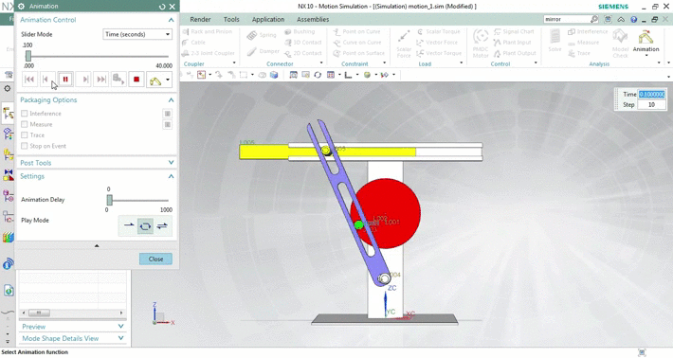This screenshot has width=673, height=358.
Task: Select Loop play mode
Action: (145, 226)
